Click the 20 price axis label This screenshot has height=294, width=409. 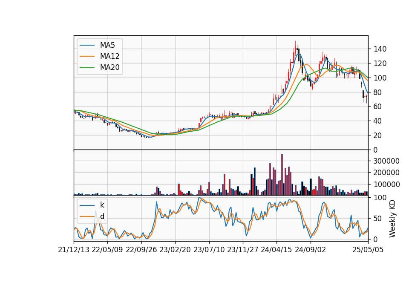(378, 135)
